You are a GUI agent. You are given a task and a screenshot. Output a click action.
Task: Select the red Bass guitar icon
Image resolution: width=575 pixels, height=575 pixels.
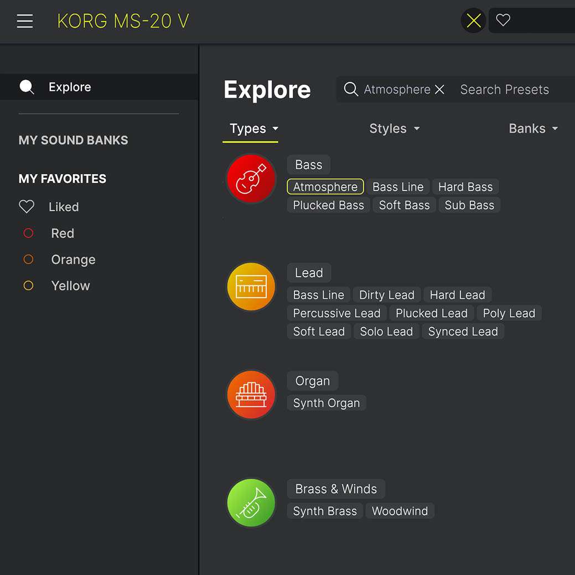point(251,179)
